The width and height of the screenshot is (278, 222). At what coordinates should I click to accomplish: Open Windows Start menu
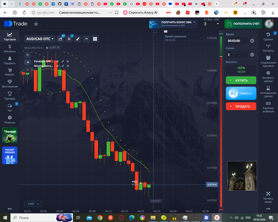coord(5,218)
